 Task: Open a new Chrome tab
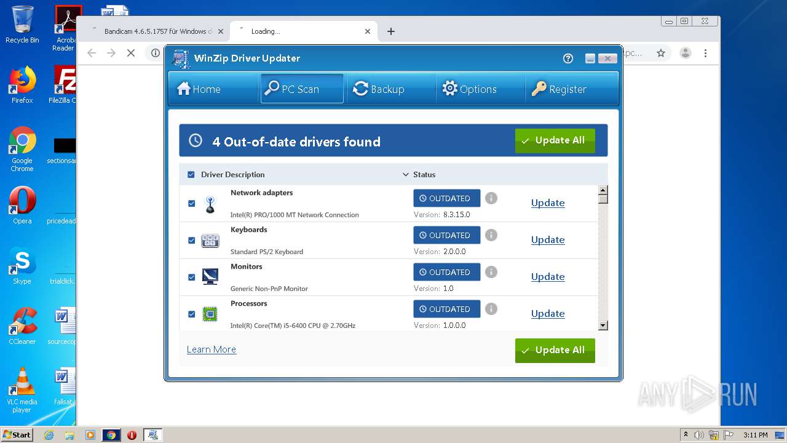click(391, 31)
